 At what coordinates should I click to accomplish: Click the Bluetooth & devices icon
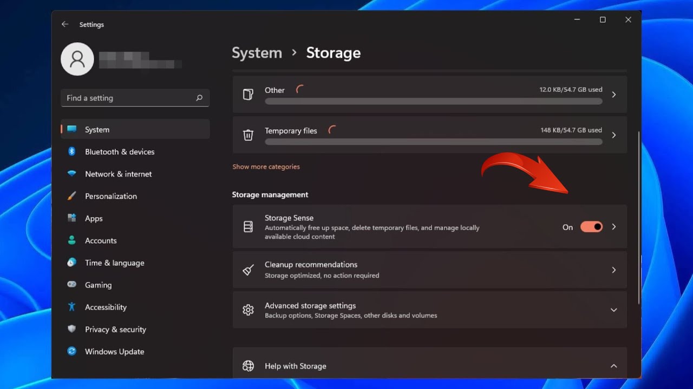[72, 152]
